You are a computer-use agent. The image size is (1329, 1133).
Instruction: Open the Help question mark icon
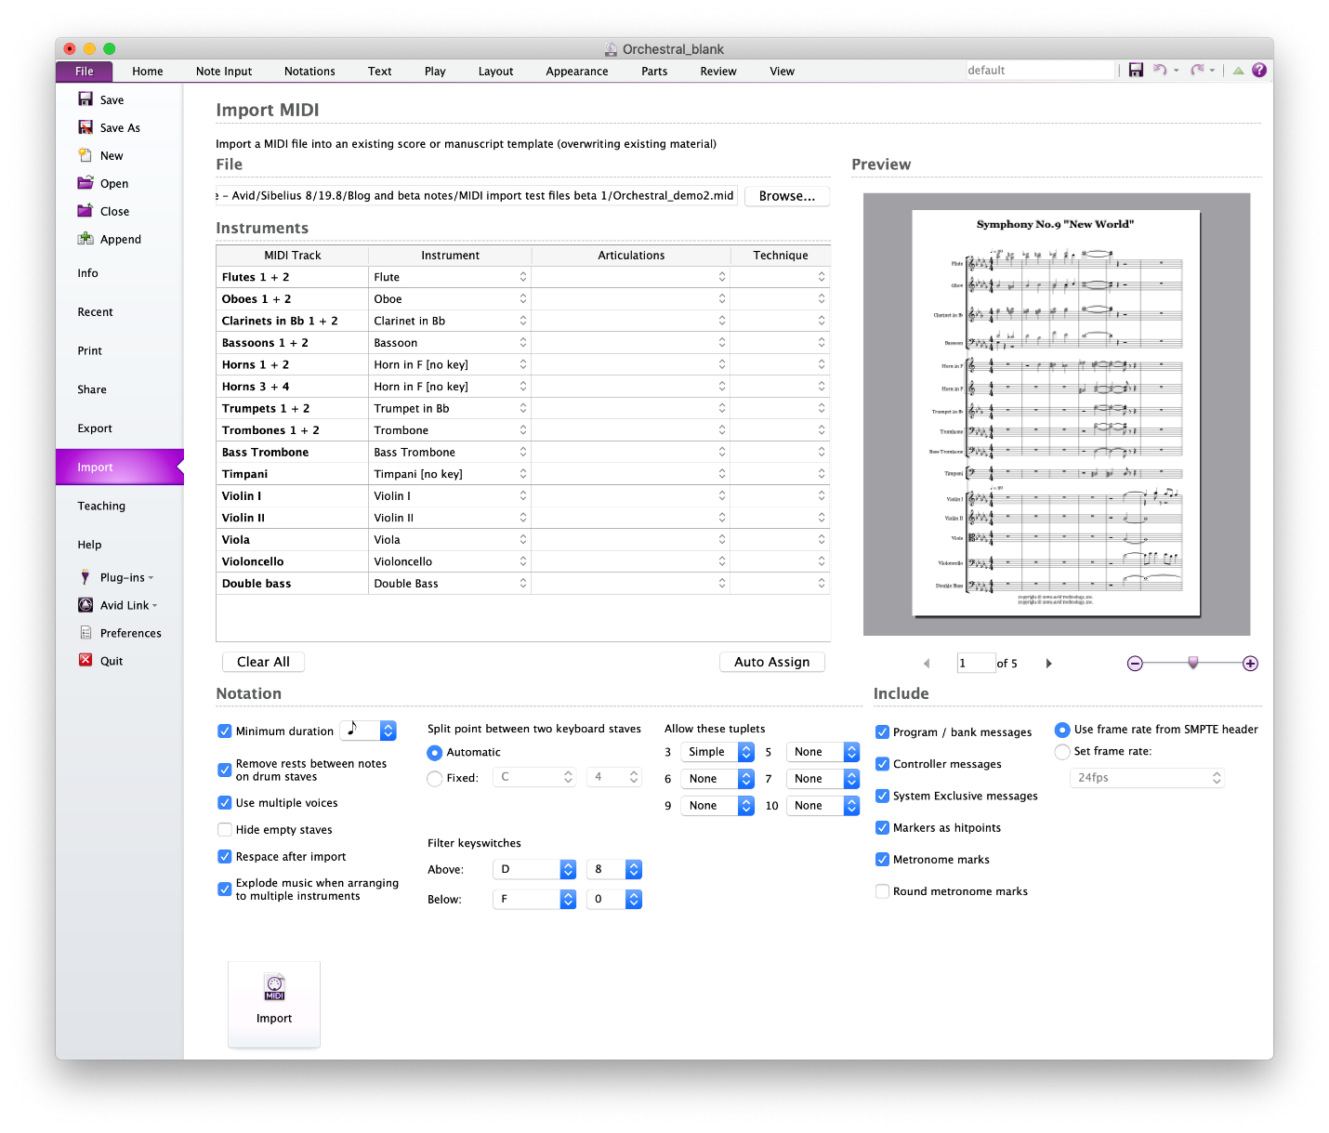coord(1259,70)
